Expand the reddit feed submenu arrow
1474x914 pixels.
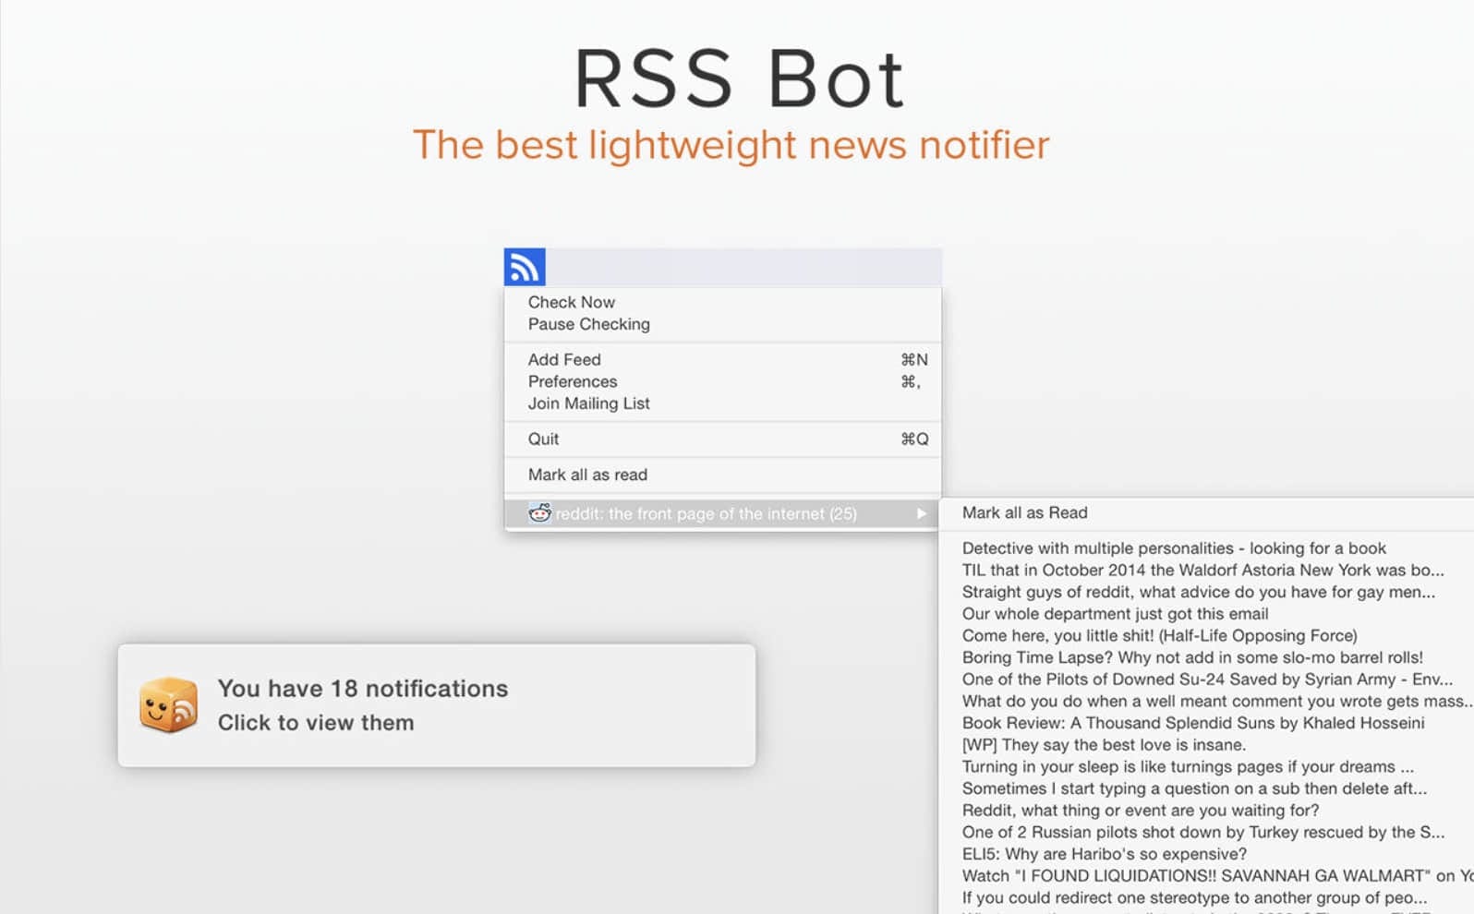pyautogui.click(x=921, y=514)
